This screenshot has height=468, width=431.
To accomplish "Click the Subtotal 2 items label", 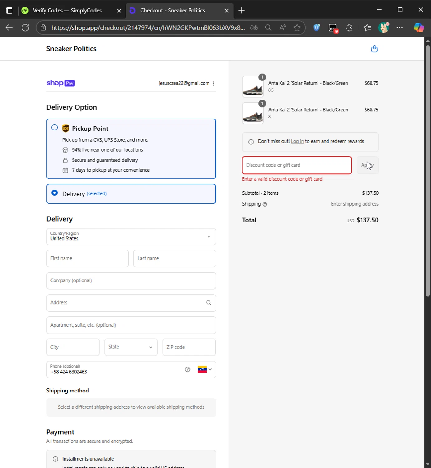I will [x=260, y=193].
